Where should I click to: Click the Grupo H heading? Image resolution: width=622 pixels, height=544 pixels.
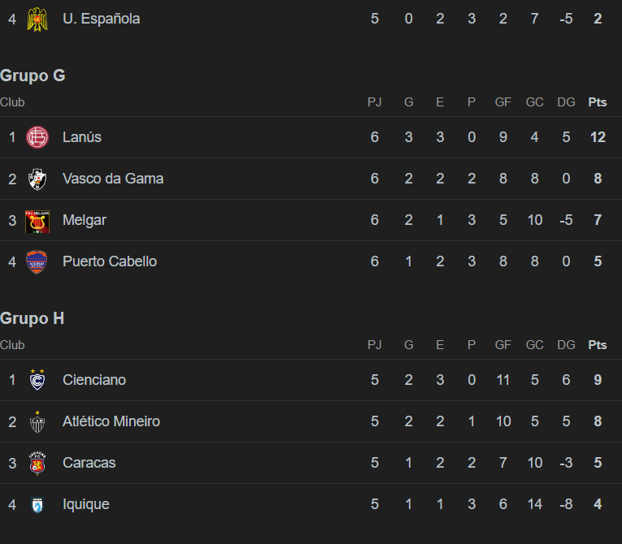click(33, 318)
